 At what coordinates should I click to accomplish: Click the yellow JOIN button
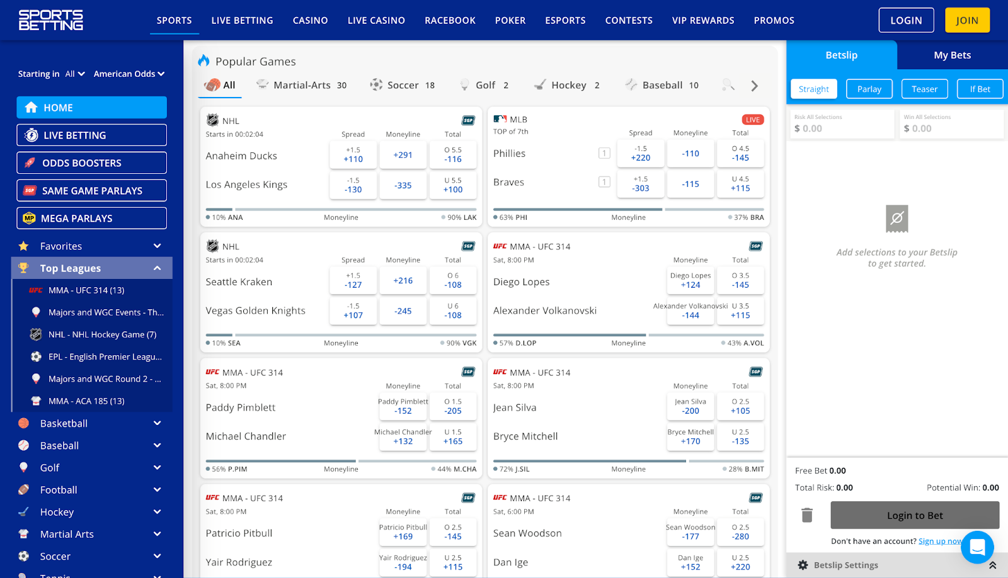(x=967, y=20)
